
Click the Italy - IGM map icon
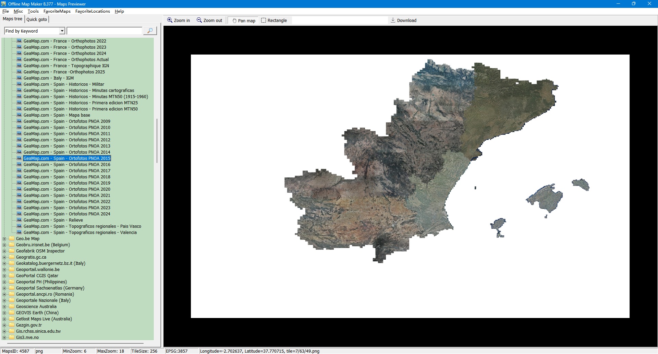(20, 78)
